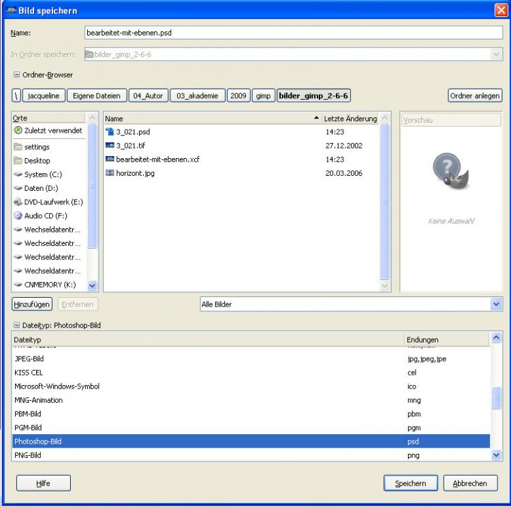Select the bearbeitet-mit-ebenen.xcf file icon
The width and height of the screenshot is (511, 507).
pyautogui.click(x=110, y=159)
